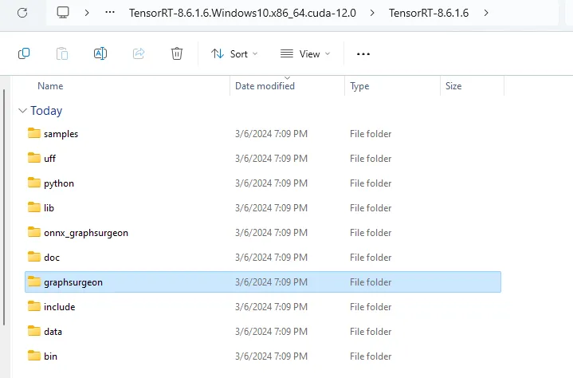Select the python folder icon
Viewport: 573px width, 378px height.
coord(34,183)
